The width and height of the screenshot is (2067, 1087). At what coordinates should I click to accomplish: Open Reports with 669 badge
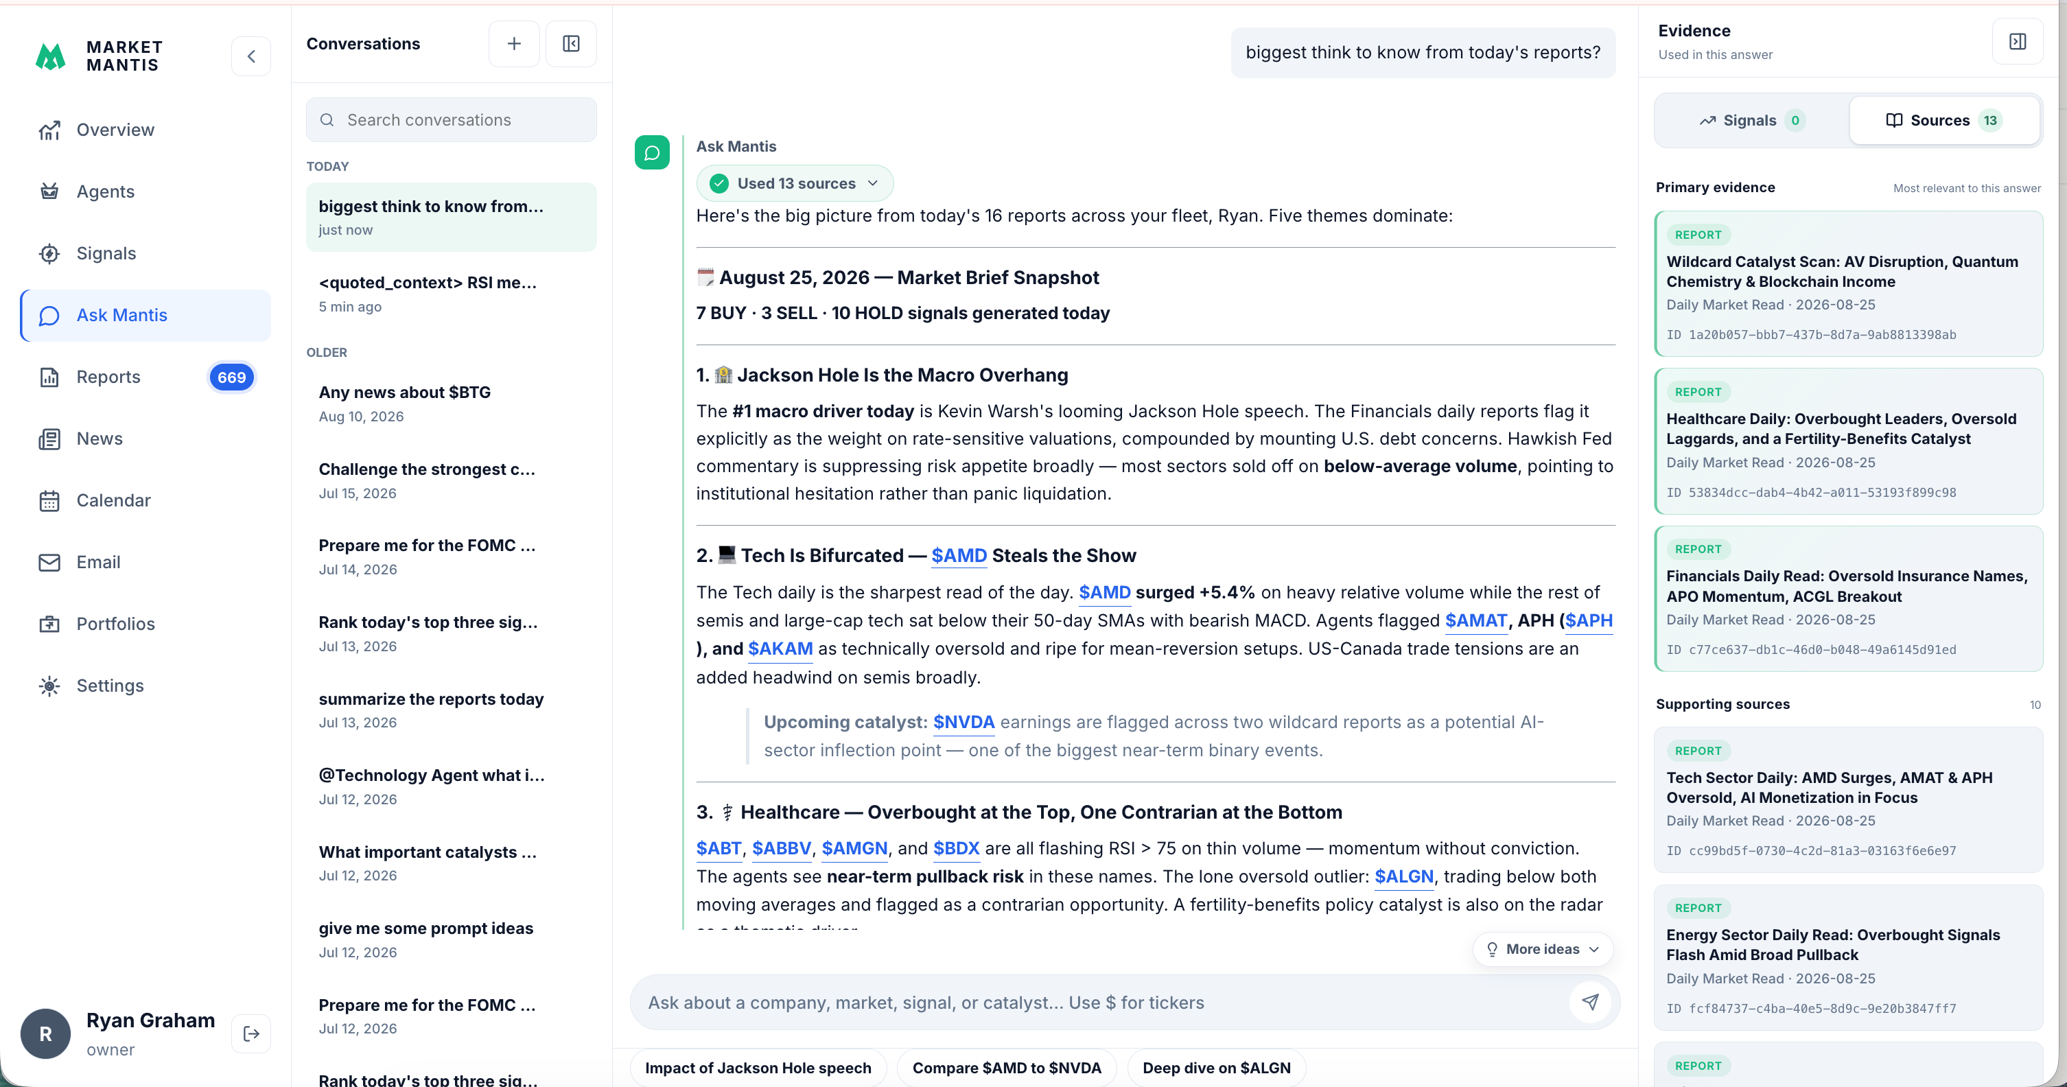click(x=146, y=377)
